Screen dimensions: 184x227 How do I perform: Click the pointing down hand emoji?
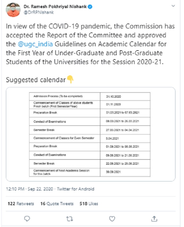(70, 79)
